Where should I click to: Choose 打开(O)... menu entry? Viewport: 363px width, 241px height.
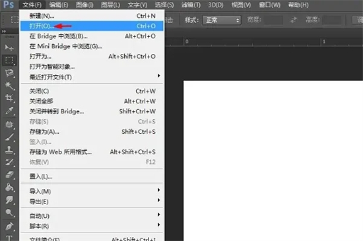pyautogui.click(x=92, y=26)
